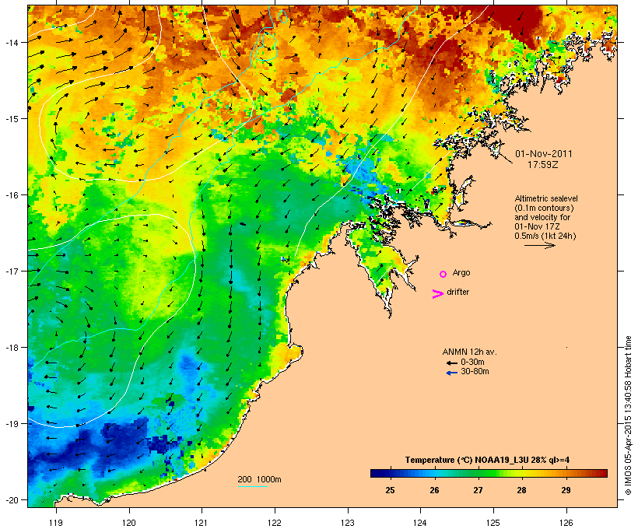Click the cyan 200 1000m isobath legend line
The image size is (638, 529).
tap(253, 487)
